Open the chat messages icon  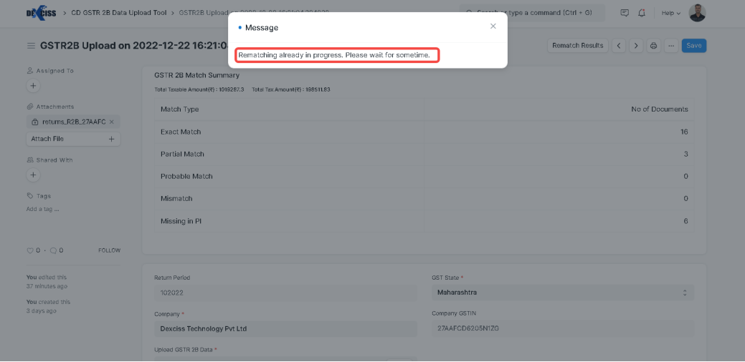[x=624, y=13]
